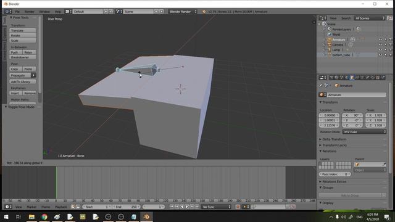The image size is (395, 222).
Task: Open Chrome from the Windows taskbar
Action: pos(44,216)
